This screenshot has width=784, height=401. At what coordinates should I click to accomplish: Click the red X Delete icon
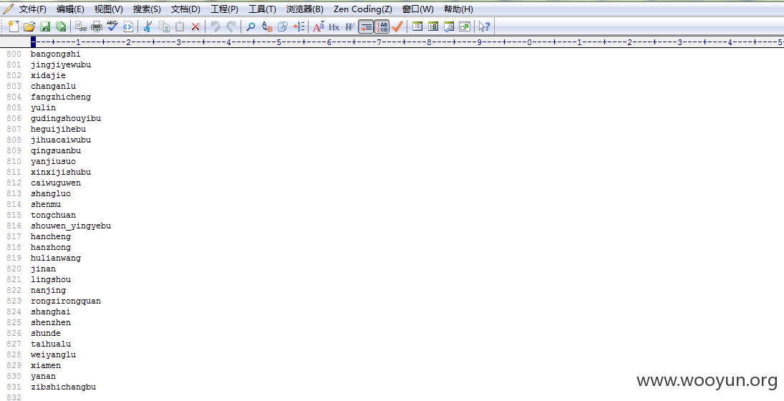pyautogui.click(x=195, y=26)
